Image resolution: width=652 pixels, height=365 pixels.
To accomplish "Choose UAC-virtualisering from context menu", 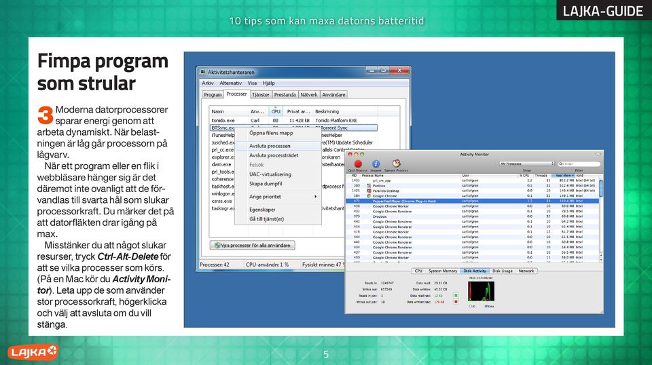I will click(x=278, y=174).
